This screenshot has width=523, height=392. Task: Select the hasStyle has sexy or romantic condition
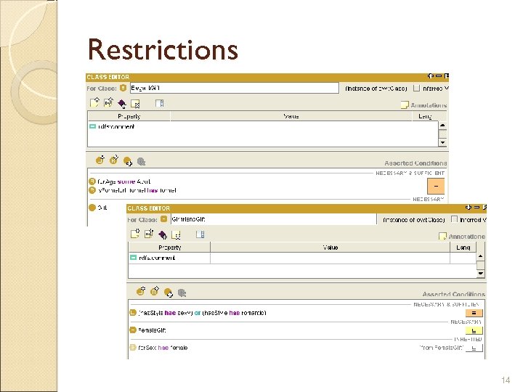click(202, 313)
